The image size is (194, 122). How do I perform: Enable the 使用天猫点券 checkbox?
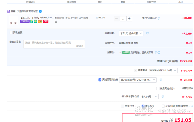click(x=158, y=89)
